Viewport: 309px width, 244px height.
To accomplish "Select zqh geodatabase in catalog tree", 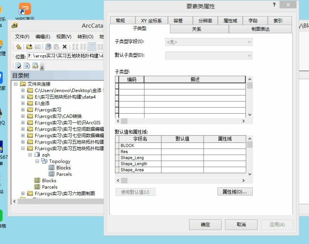I will 46,155.
